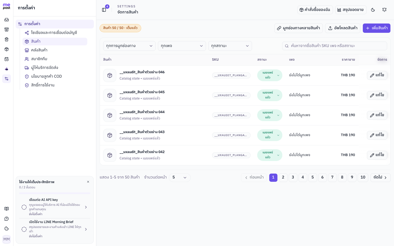Open the book guide icon in the left rail
The width and height of the screenshot is (394, 246).
click(7, 209)
